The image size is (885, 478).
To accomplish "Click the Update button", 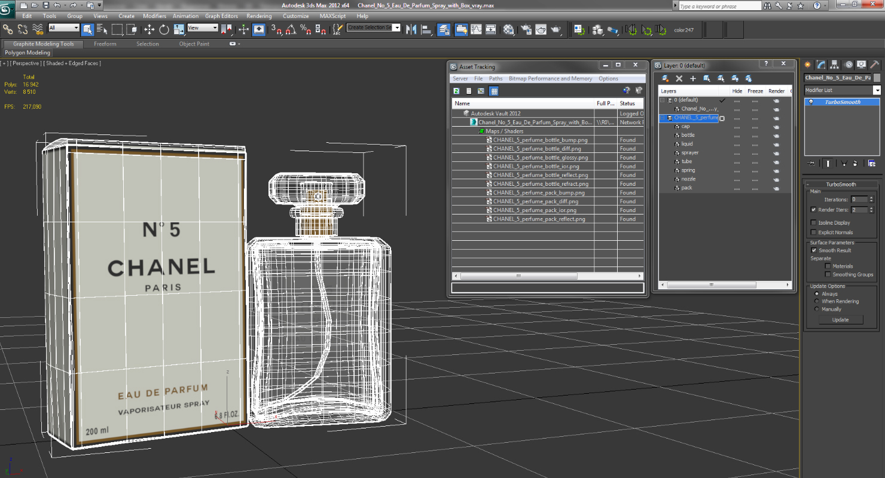I will coord(840,320).
